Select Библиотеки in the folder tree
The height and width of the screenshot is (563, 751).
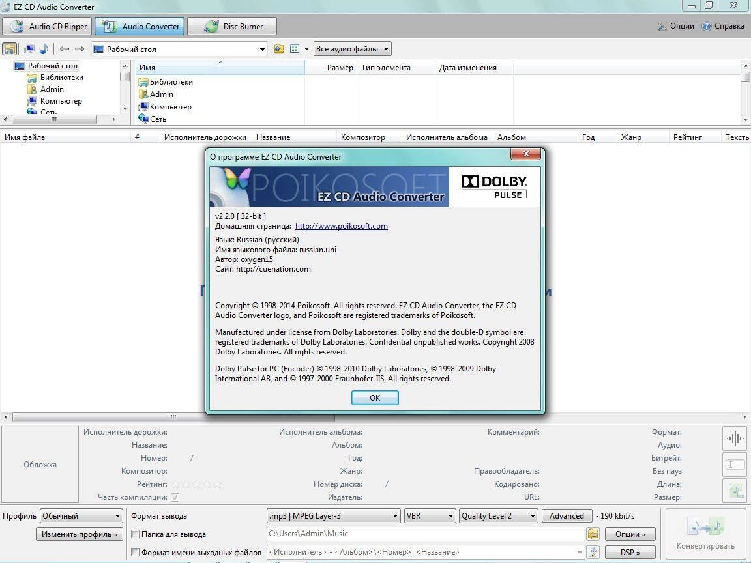pos(62,78)
